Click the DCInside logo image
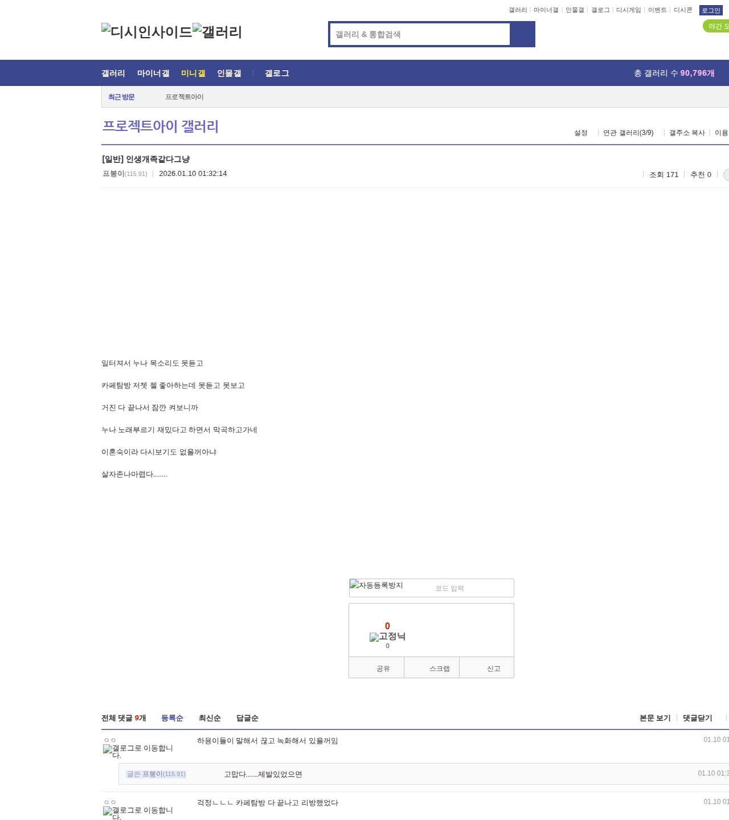The width and height of the screenshot is (729, 820). [146, 31]
